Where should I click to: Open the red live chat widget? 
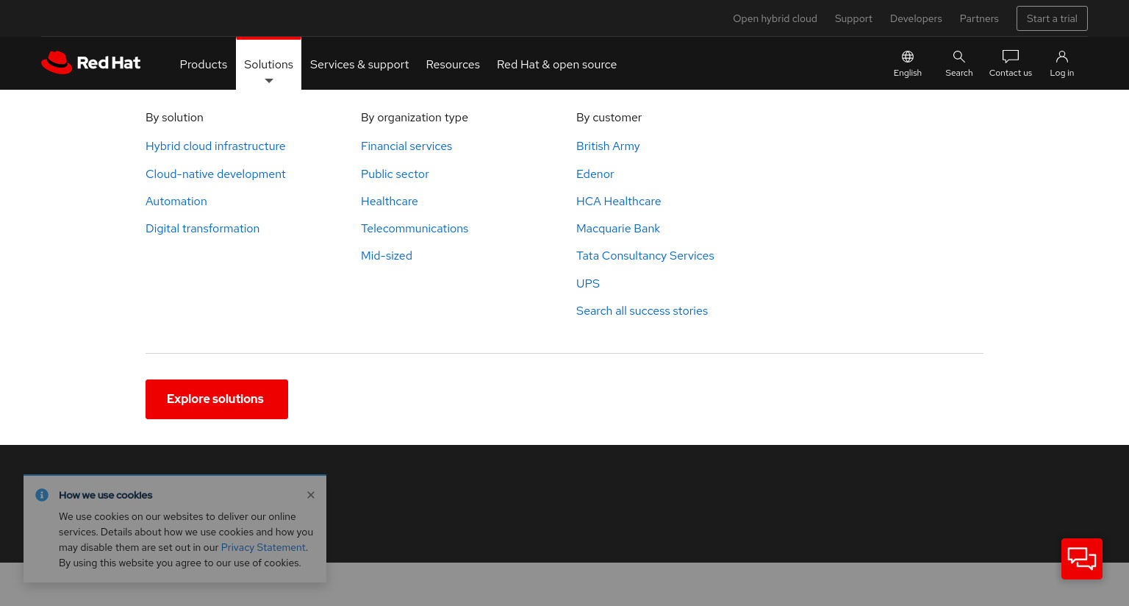tap(1082, 559)
